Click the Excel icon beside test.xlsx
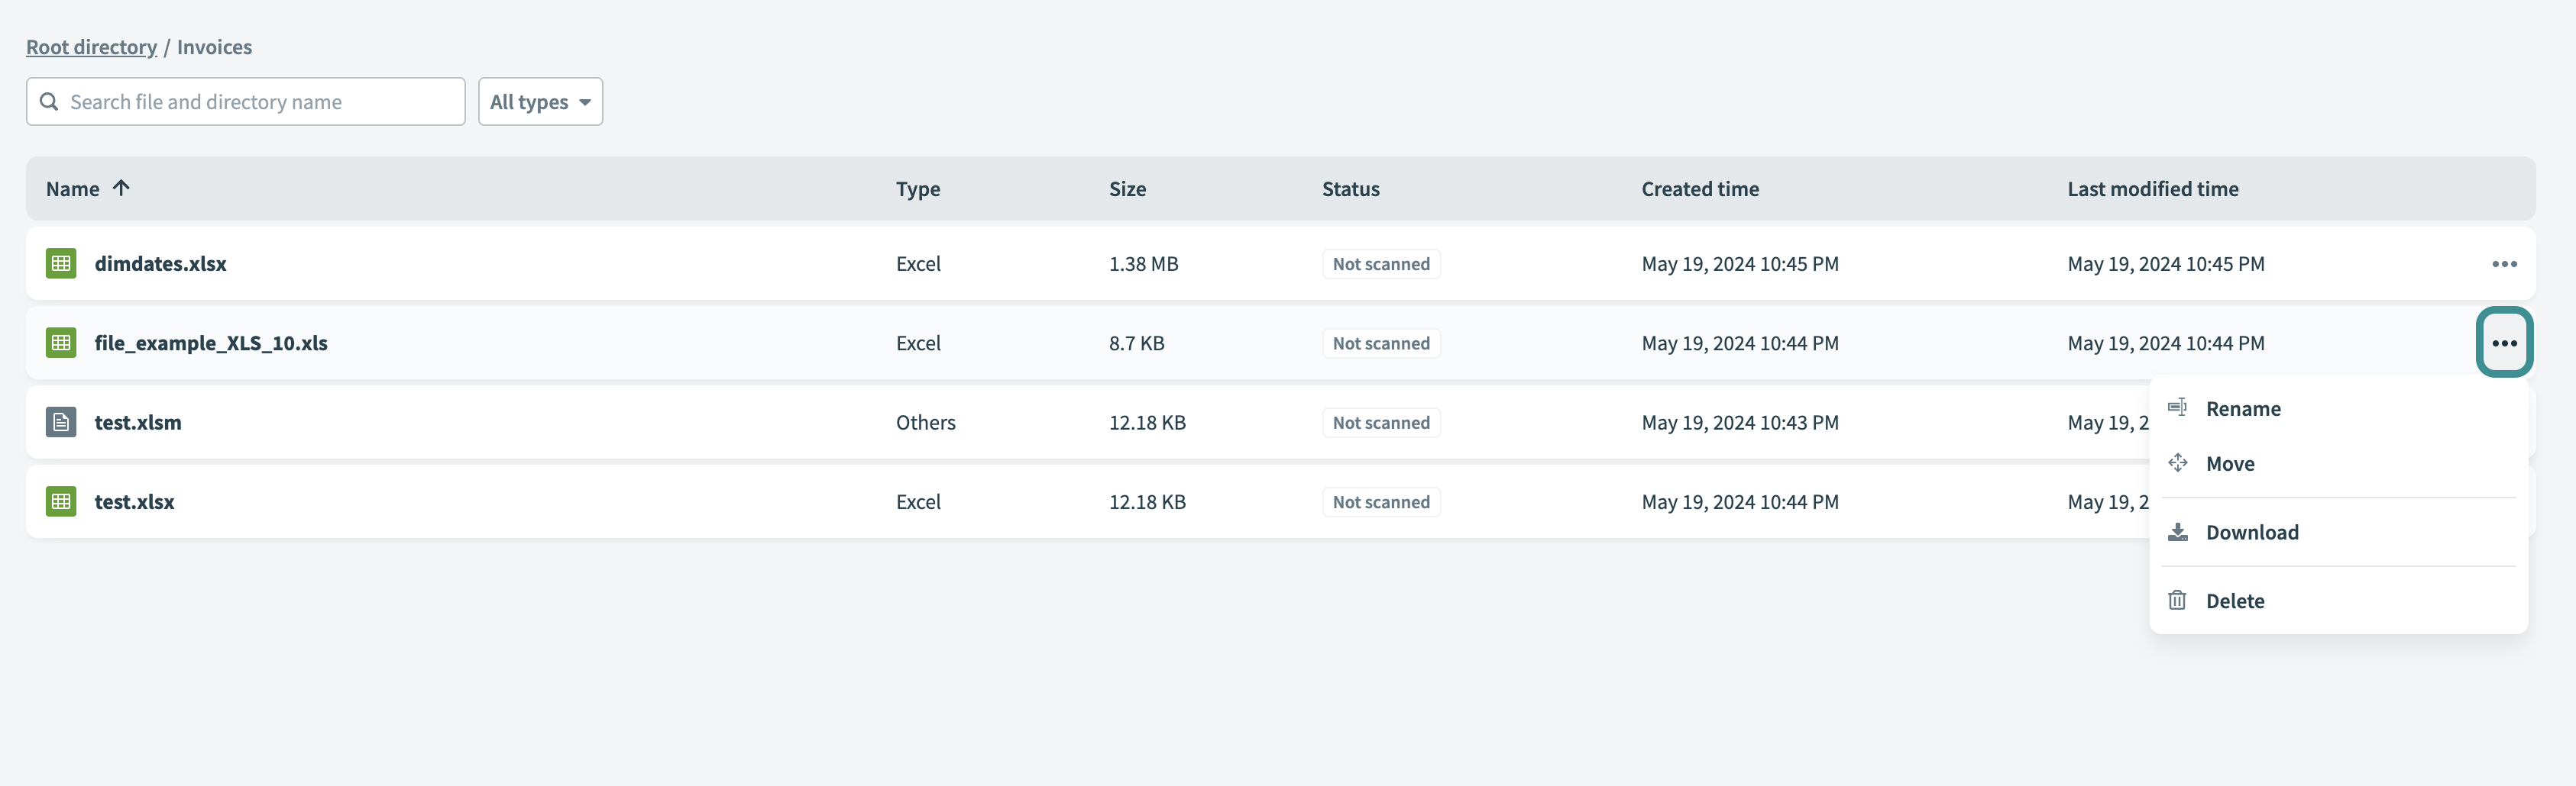Screen dimensions: 2576x786 (60, 501)
